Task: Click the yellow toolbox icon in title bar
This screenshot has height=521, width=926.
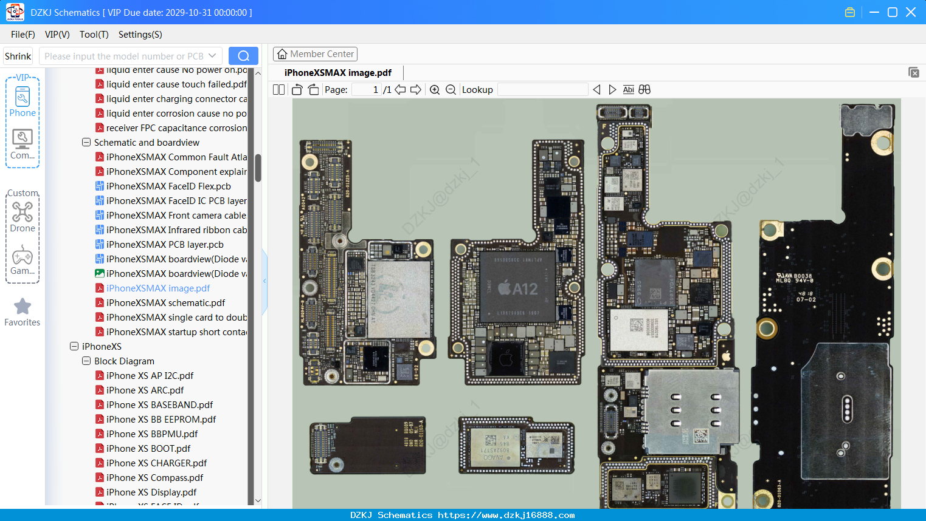Action: pos(850,12)
